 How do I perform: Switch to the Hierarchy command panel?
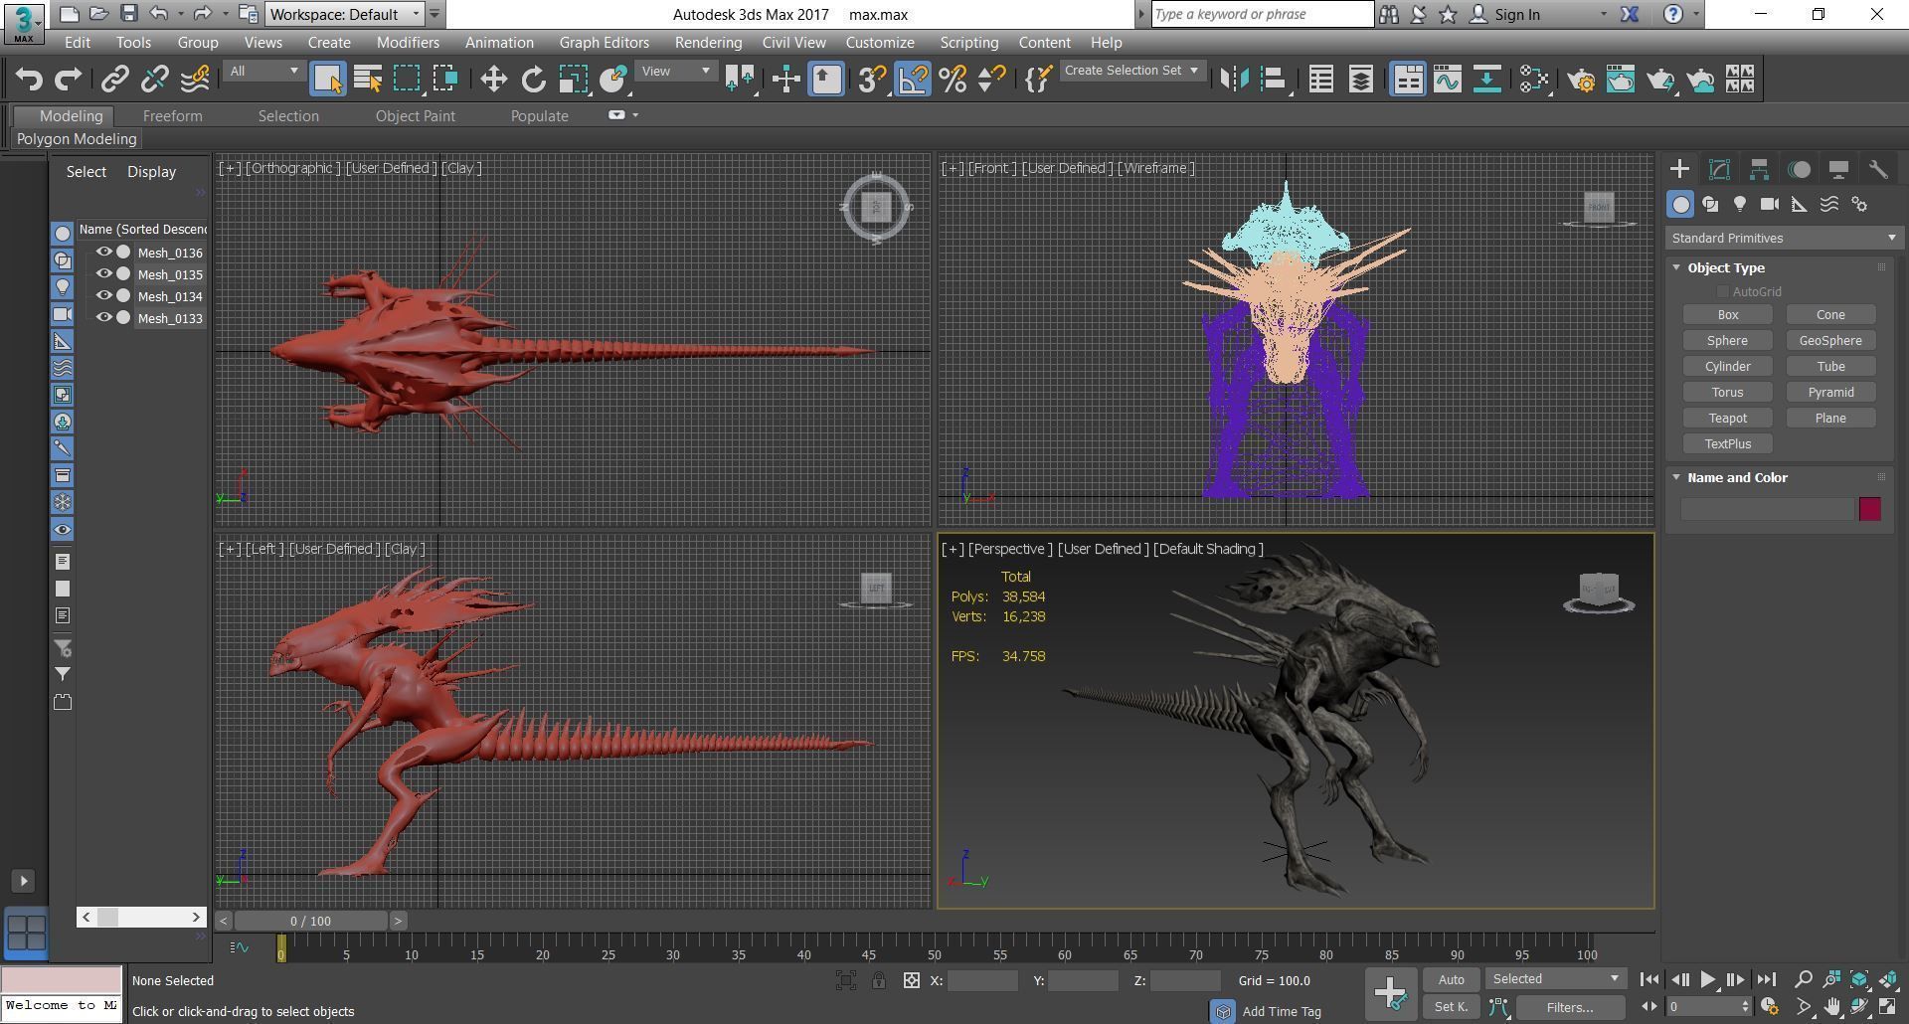click(x=1759, y=169)
